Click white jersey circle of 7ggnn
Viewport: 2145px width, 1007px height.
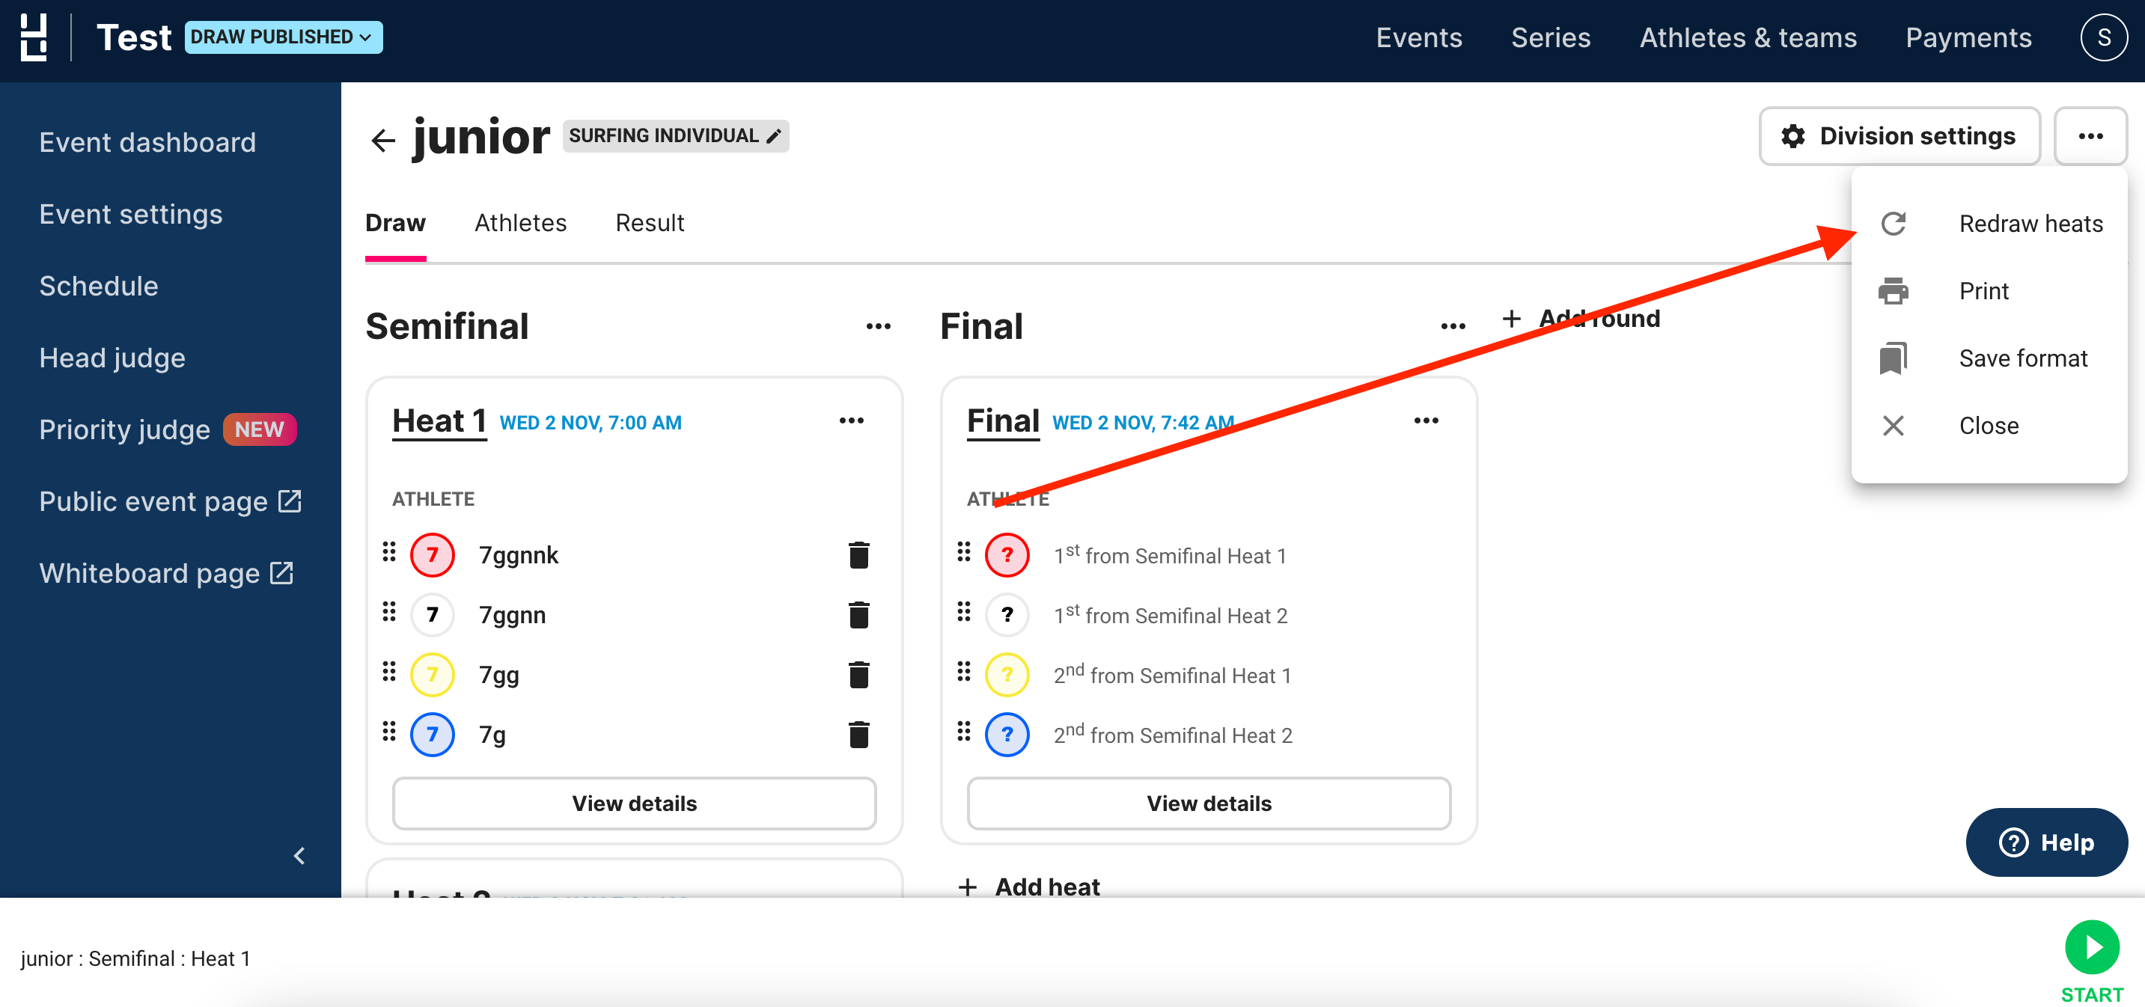tap(432, 615)
